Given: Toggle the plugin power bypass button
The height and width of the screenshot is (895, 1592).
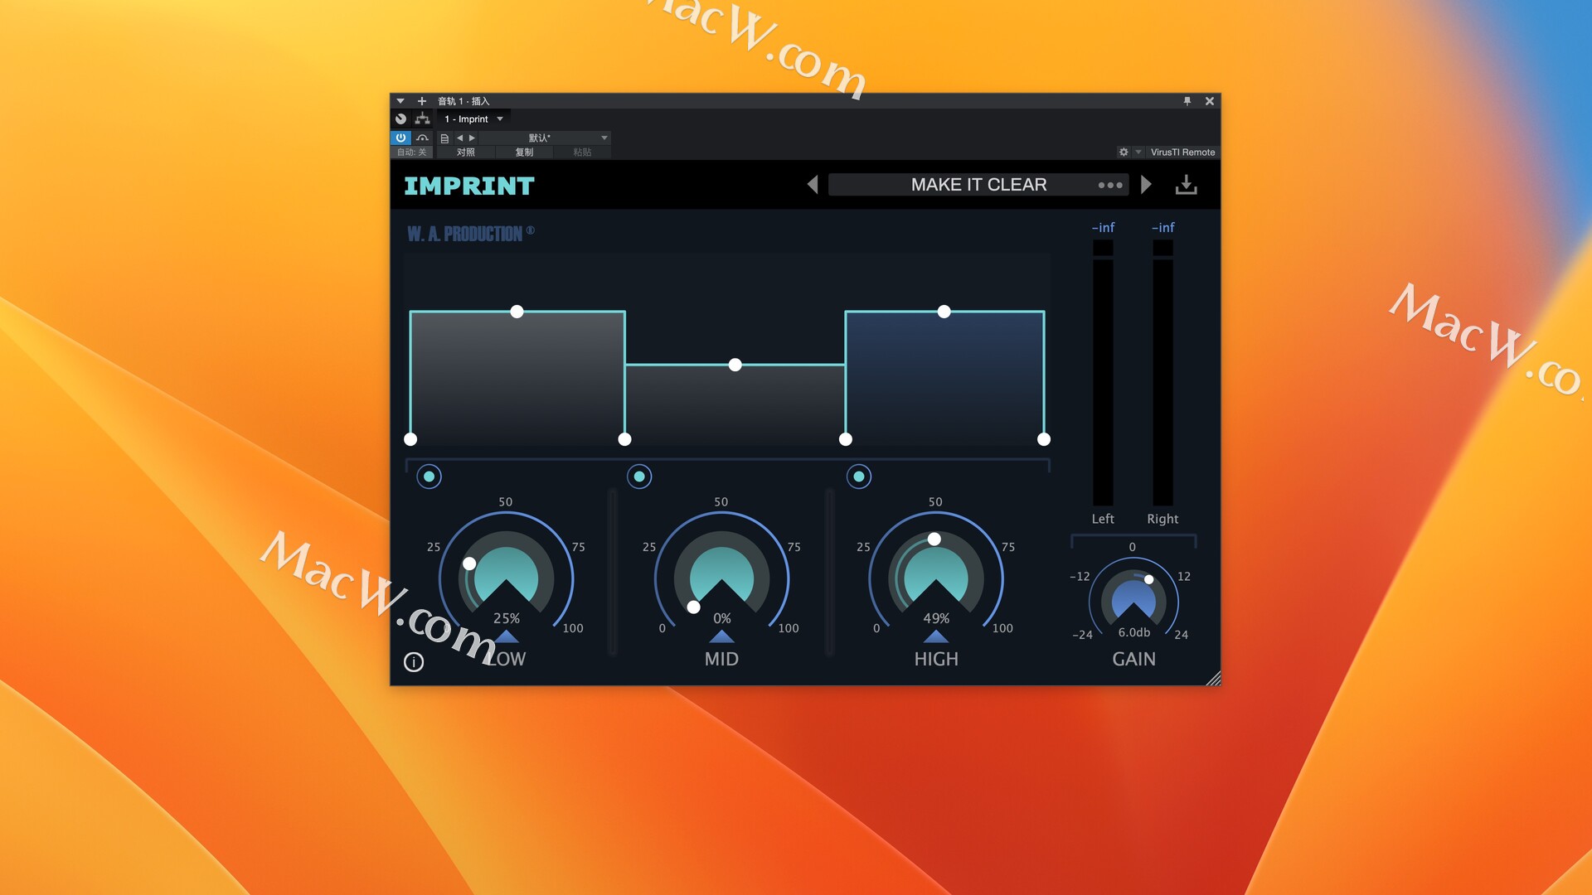Looking at the screenshot, I should point(400,138).
